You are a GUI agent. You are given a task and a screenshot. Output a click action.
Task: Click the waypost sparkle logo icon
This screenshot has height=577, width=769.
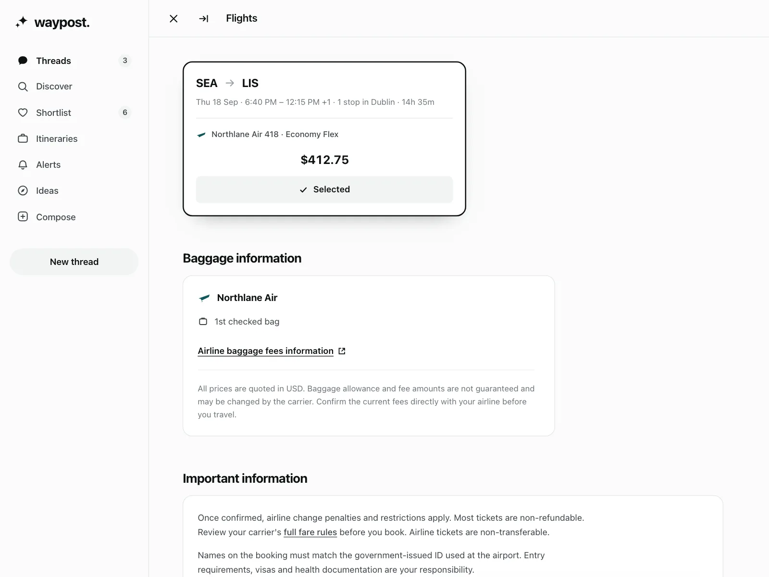click(x=22, y=22)
